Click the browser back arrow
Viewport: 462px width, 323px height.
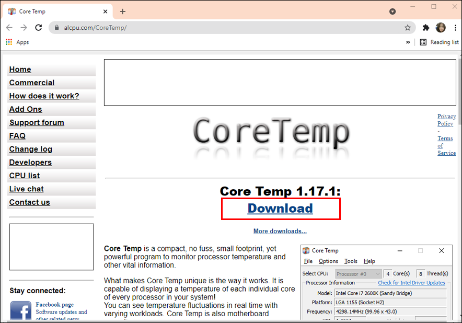[9, 28]
